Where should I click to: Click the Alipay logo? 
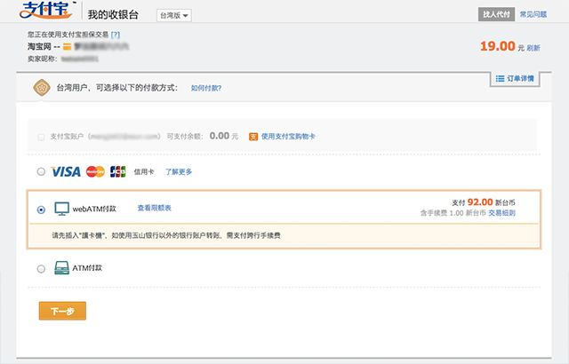click(x=45, y=10)
